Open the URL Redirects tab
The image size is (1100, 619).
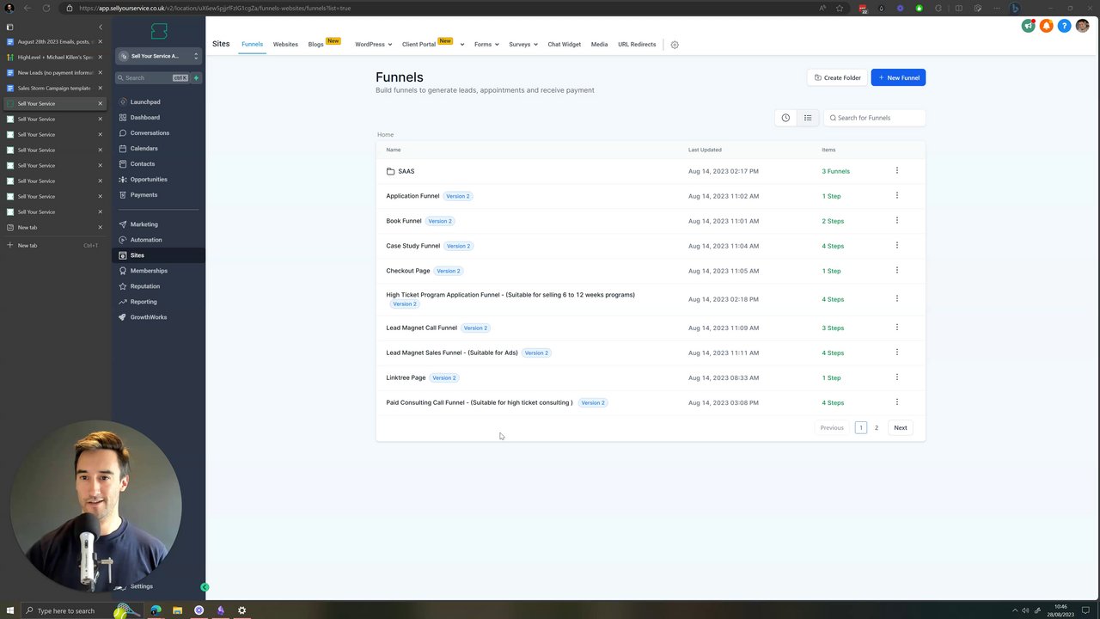point(637,44)
